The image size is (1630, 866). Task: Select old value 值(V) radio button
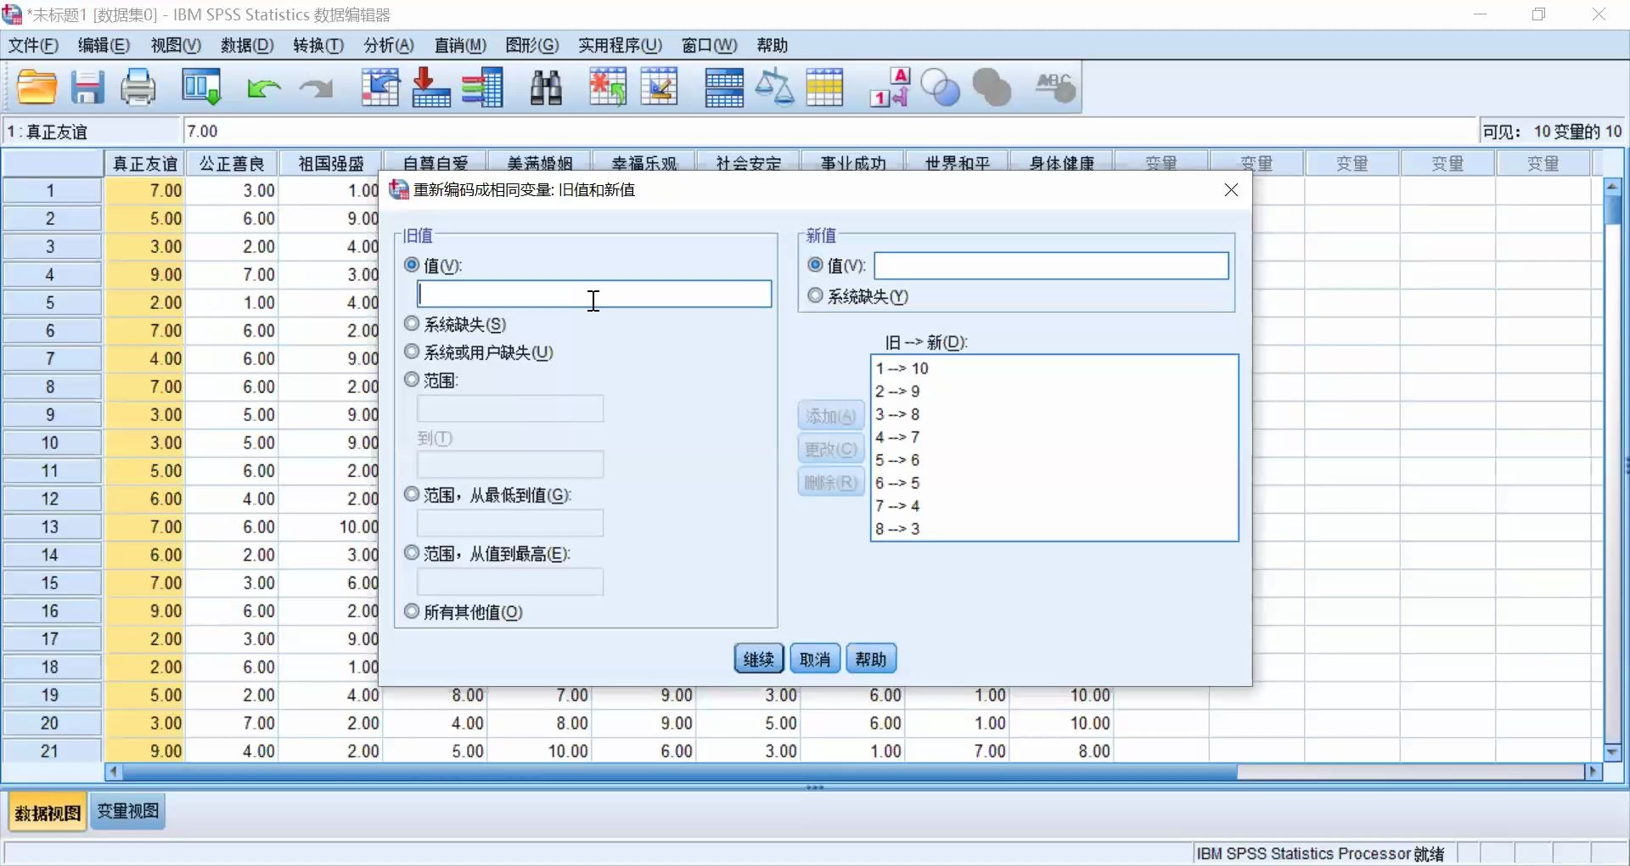coord(412,265)
